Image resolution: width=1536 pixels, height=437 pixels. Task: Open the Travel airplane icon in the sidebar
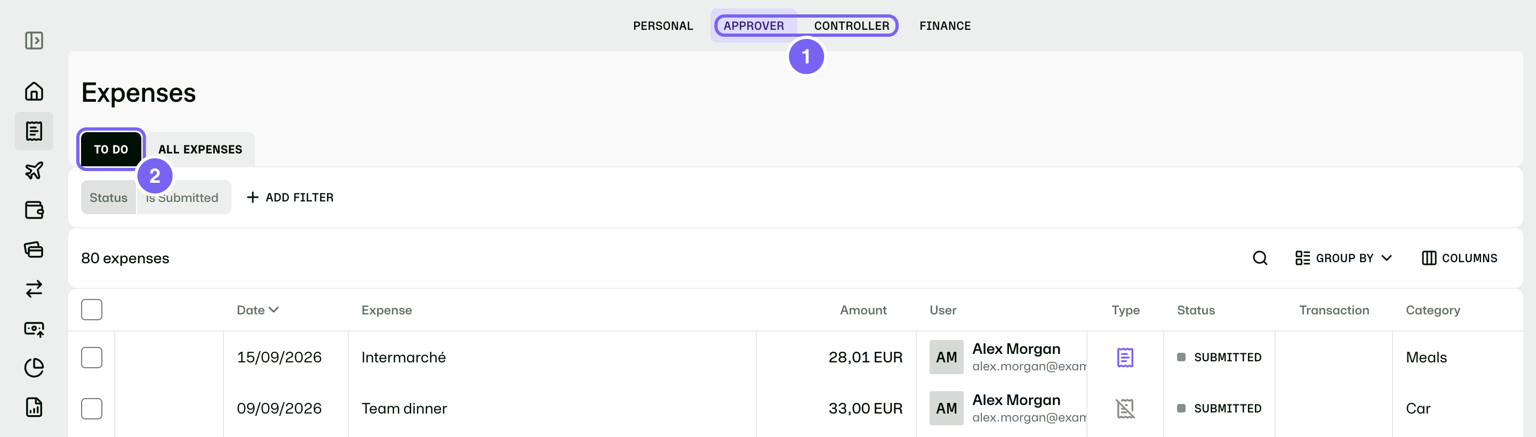[x=34, y=171]
